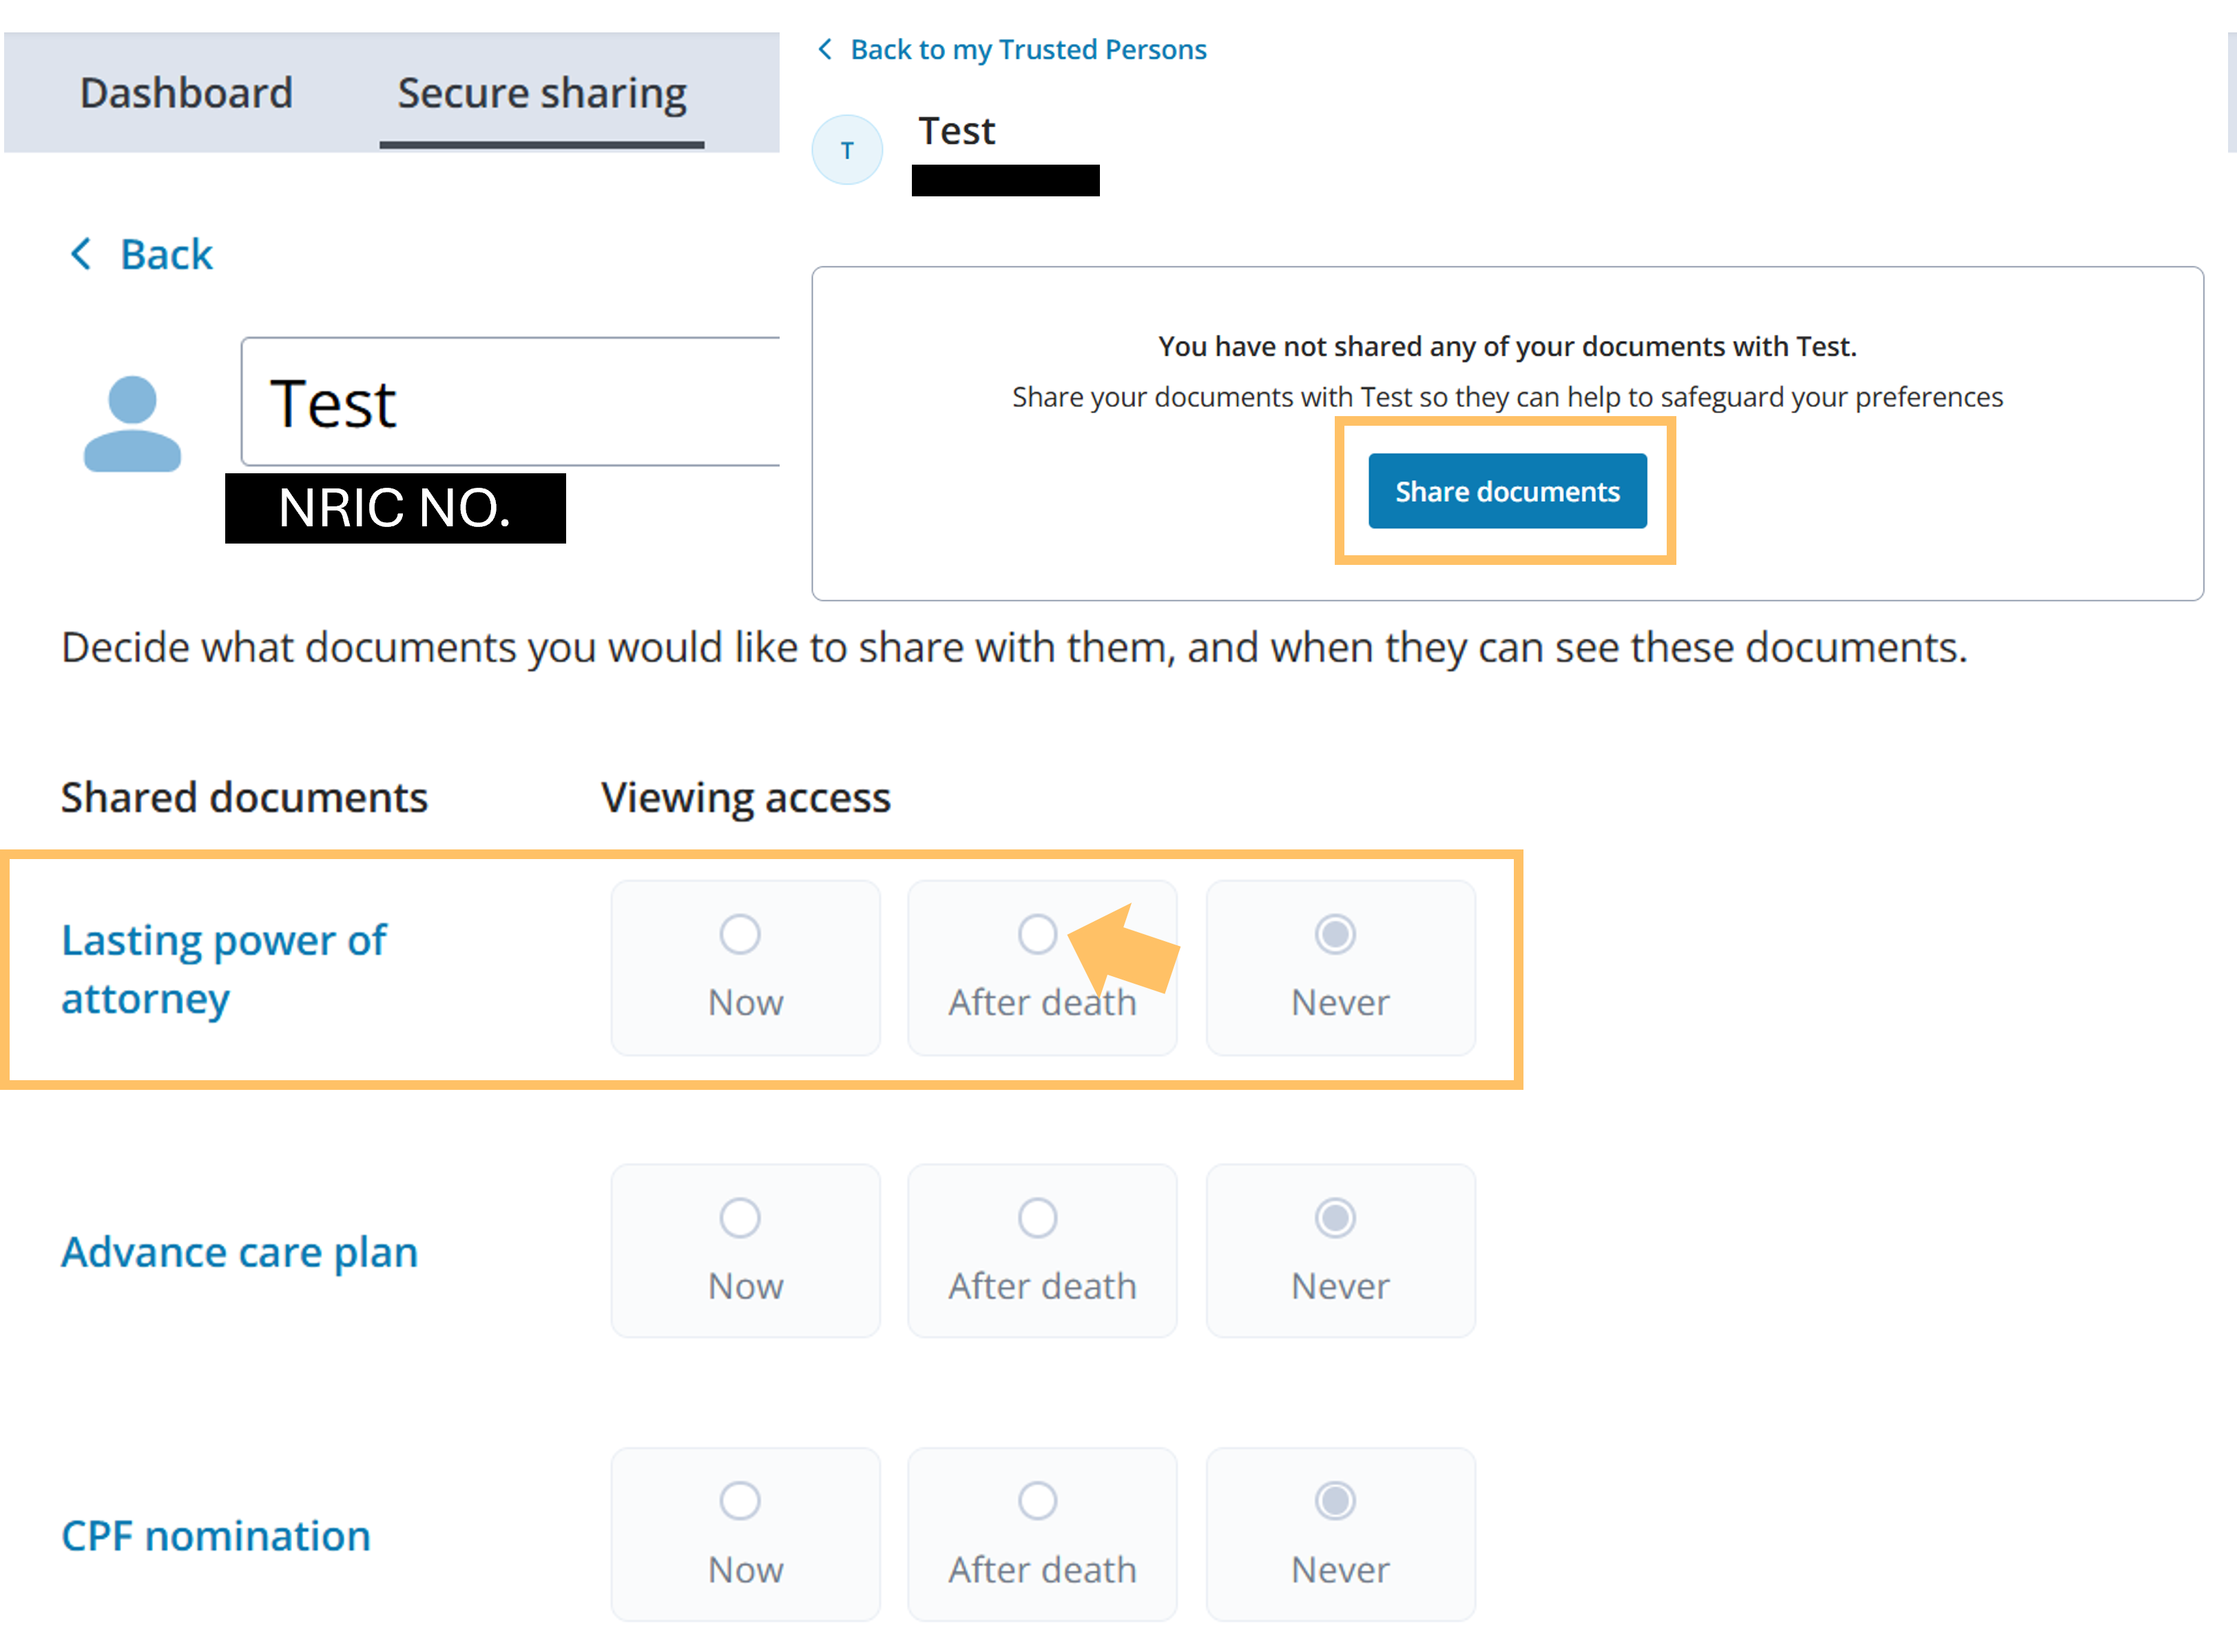
Task: Set CPF nomination to Never
Action: click(1334, 1501)
